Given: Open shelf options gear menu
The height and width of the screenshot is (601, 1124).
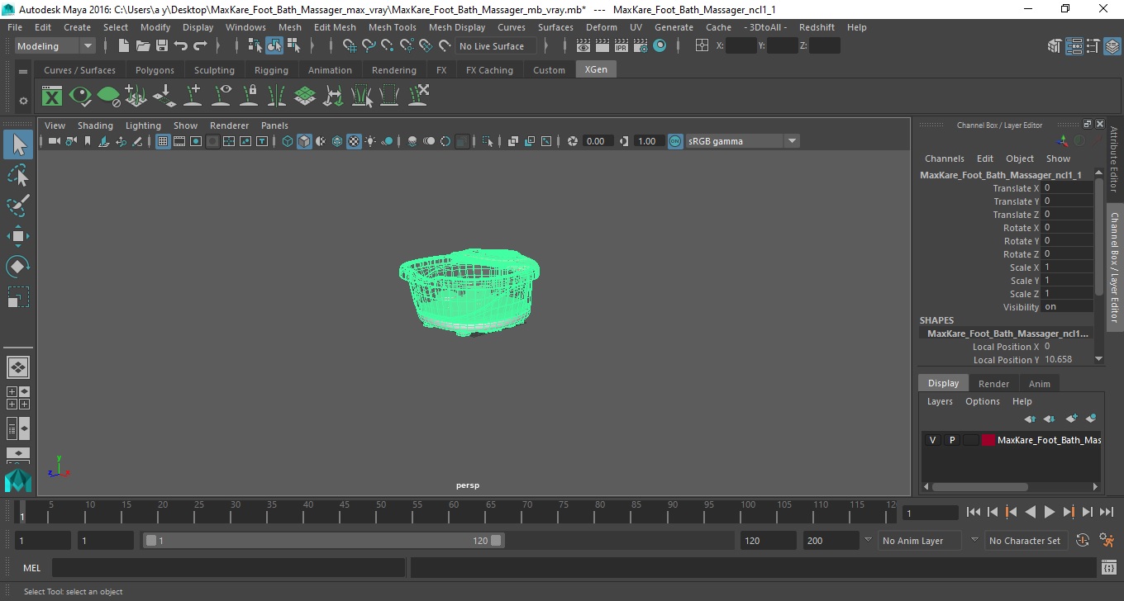Looking at the screenshot, I should [23, 101].
